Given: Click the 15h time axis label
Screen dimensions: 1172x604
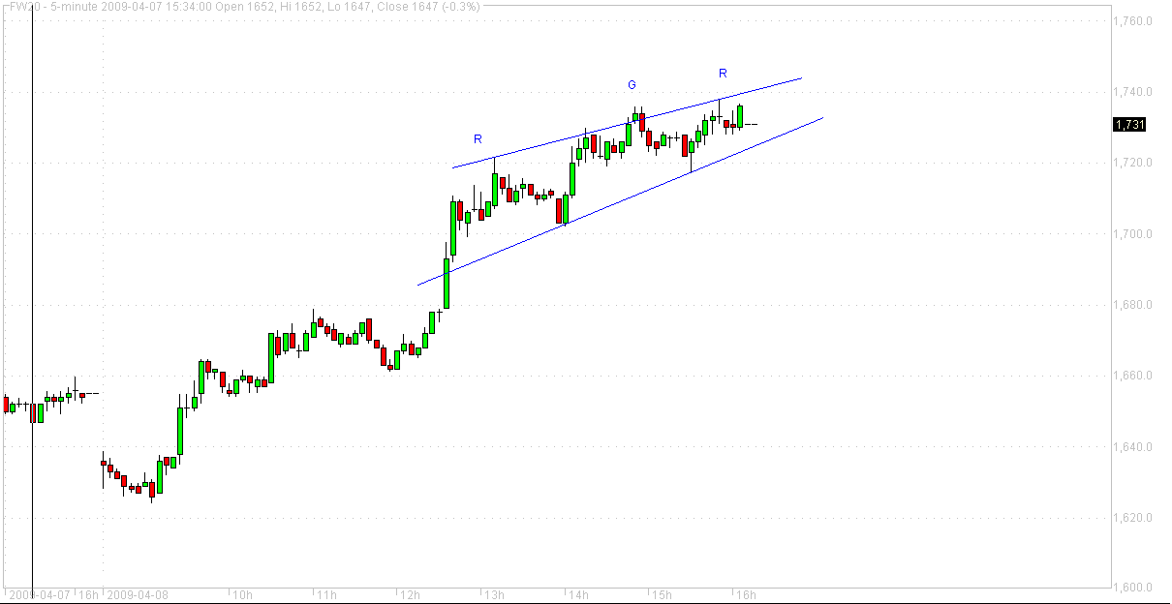Looking at the screenshot, I should pos(662,594).
